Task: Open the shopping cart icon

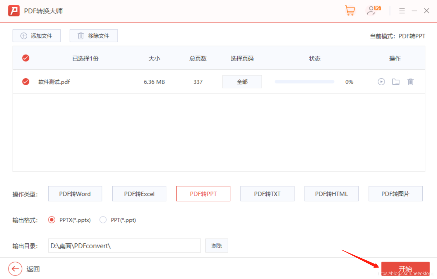Action: click(350, 11)
